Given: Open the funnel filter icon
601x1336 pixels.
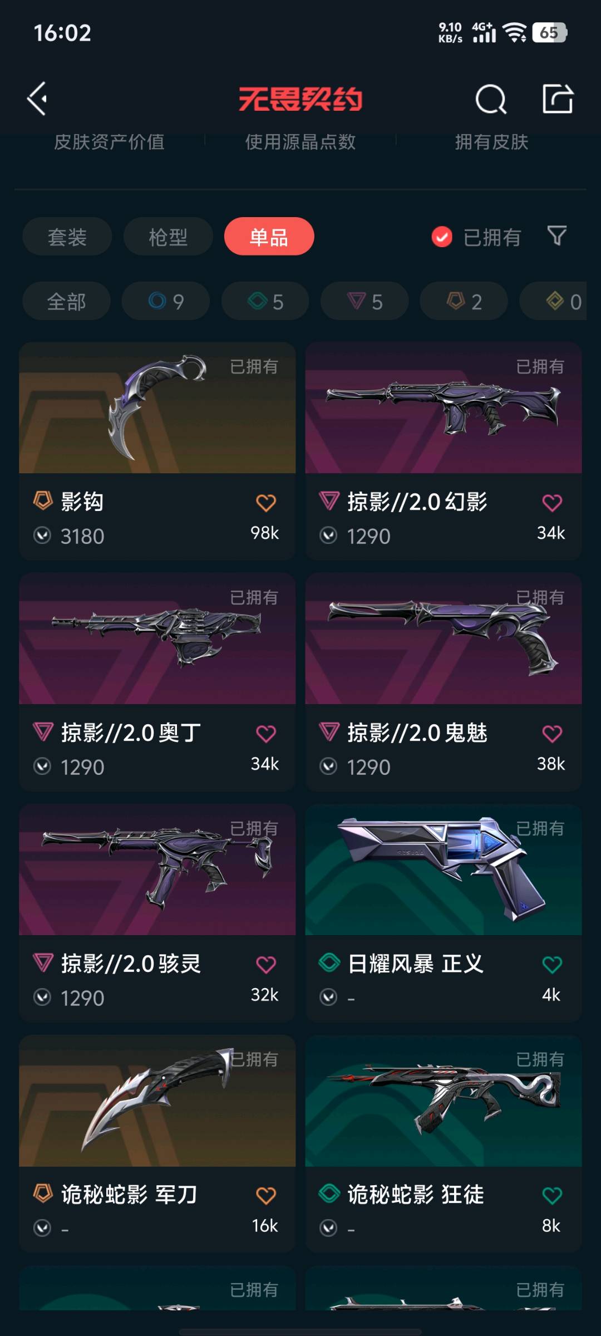Looking at the screenshot, I should coord(557,236).
